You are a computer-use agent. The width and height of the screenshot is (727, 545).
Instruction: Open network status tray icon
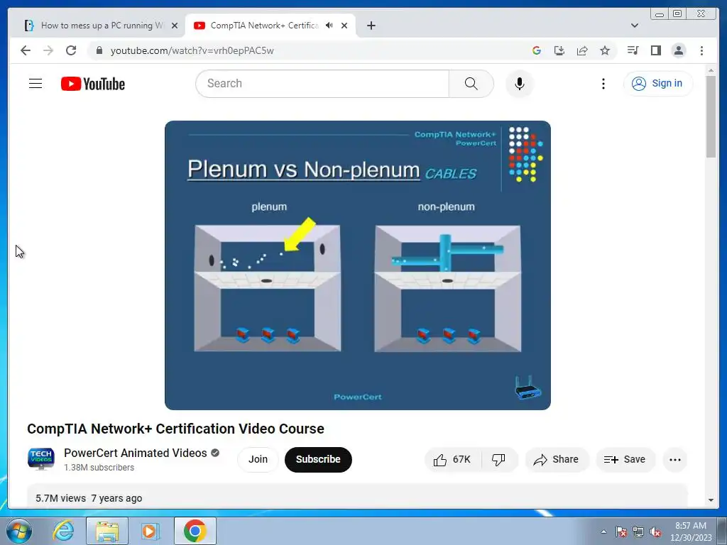(638, 532)
